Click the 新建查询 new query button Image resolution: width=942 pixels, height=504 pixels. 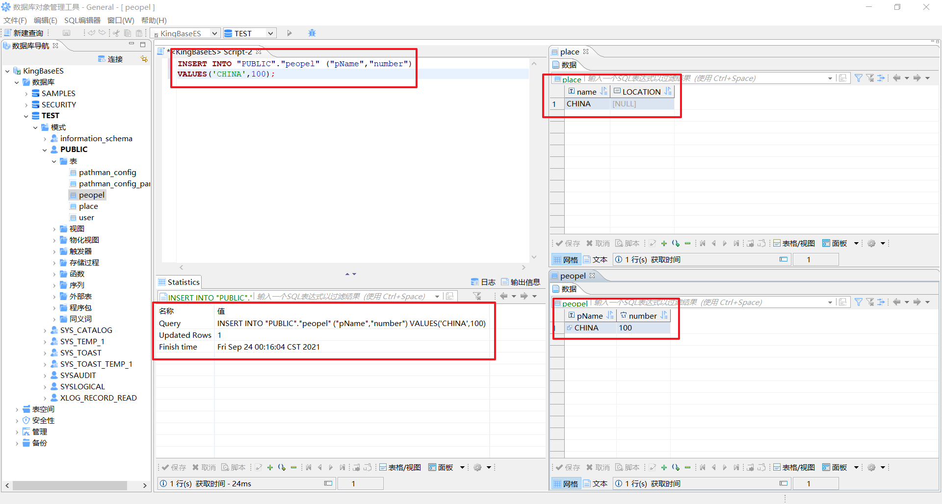coord(24,33)
